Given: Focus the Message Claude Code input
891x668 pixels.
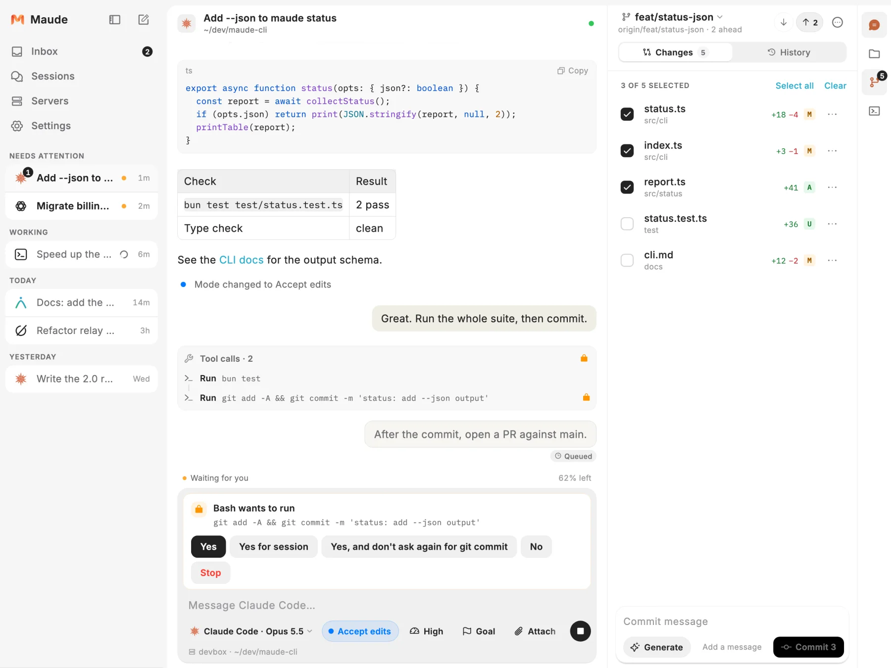Looking at the screenshot, I should pyautogui.click(x=387, y=606).
